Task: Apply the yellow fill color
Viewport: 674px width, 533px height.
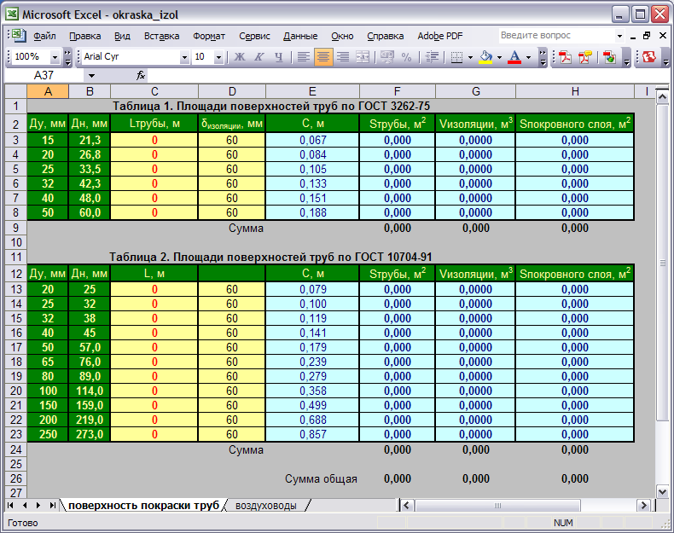Action: (486, 57)
